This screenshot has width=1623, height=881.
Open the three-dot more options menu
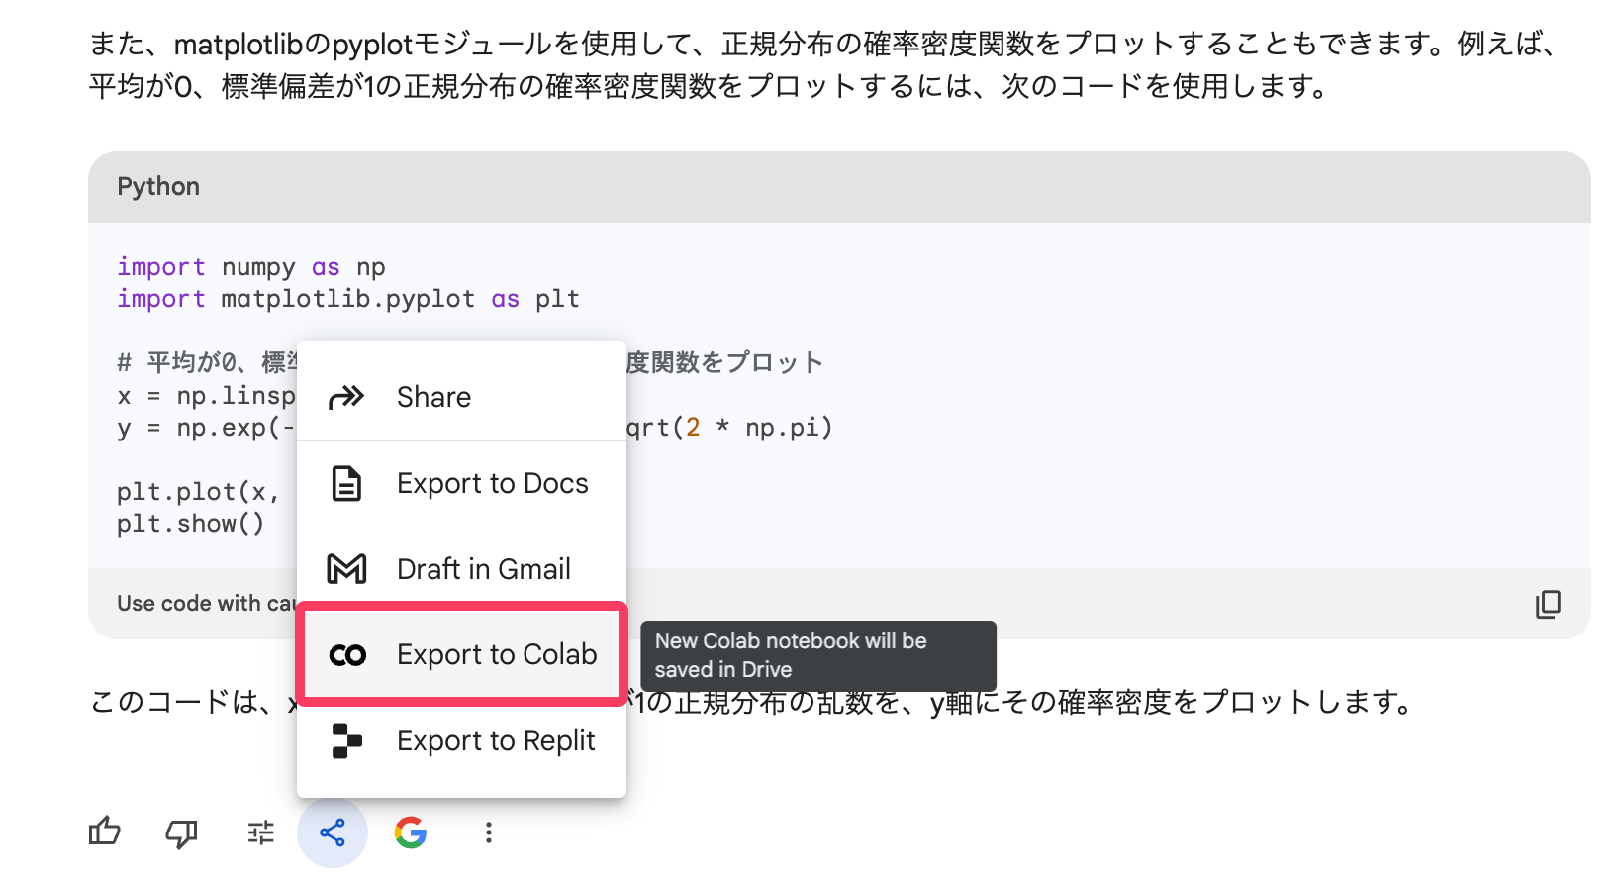coord(488,832)
